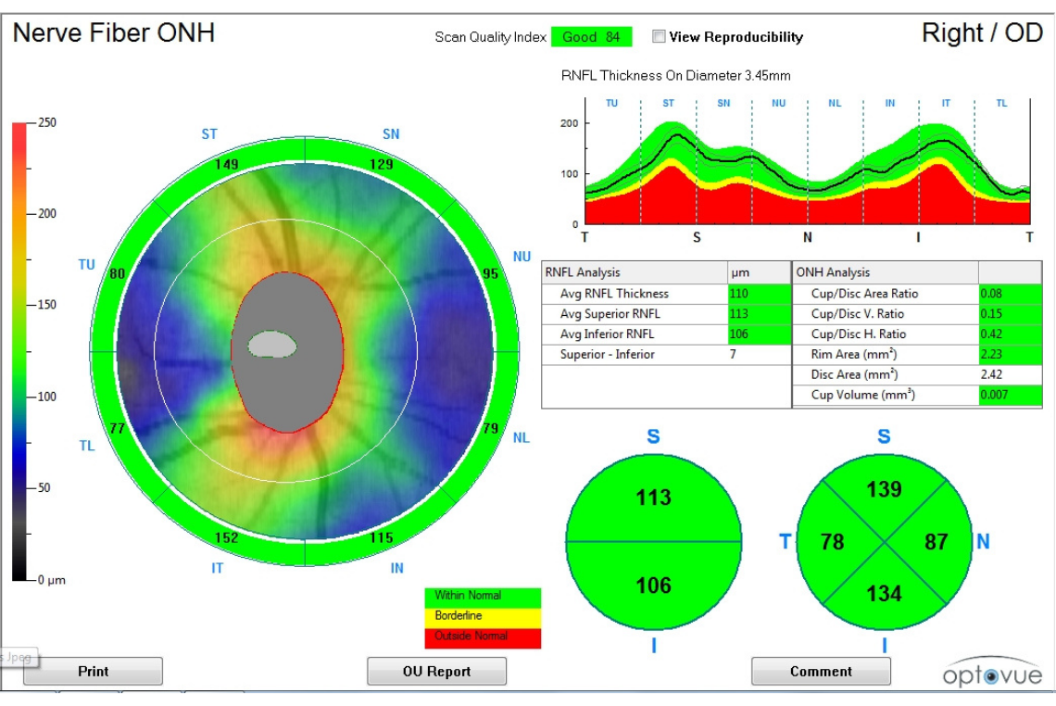Click the Print button
Screen dimensions: 1056x706
tap(93, 671)
